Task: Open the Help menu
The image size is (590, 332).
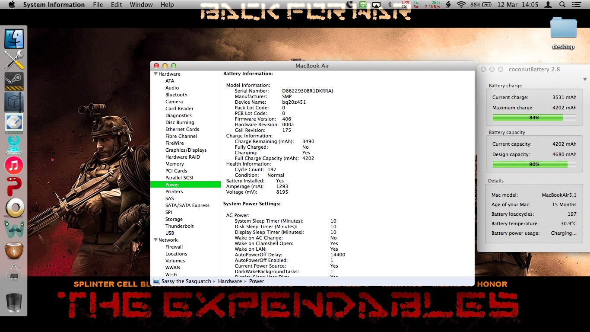Action: (x=167, y=5)
